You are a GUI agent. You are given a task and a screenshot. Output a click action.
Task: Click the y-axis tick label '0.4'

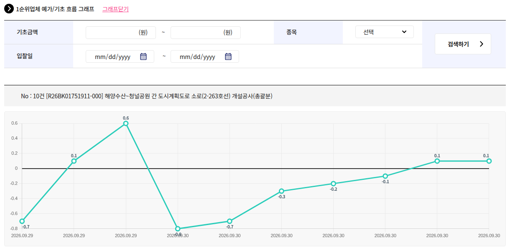(14, 138)
